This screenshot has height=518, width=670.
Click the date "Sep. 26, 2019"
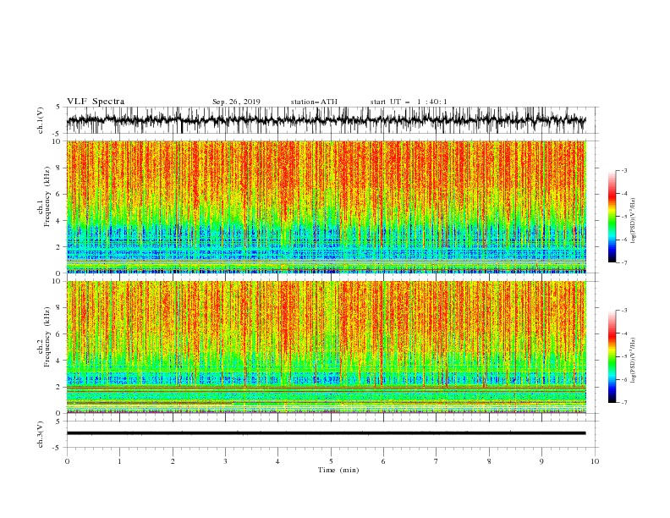[236, 102]
